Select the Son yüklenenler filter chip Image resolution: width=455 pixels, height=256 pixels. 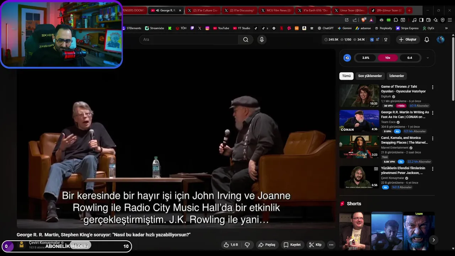[370, 76]
